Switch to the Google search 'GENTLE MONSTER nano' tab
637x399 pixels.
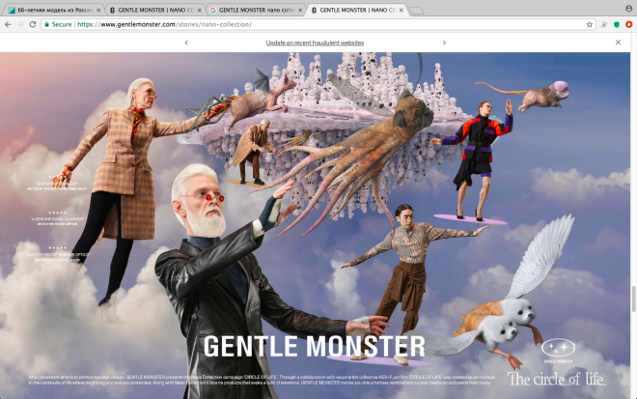click(253, 10)
